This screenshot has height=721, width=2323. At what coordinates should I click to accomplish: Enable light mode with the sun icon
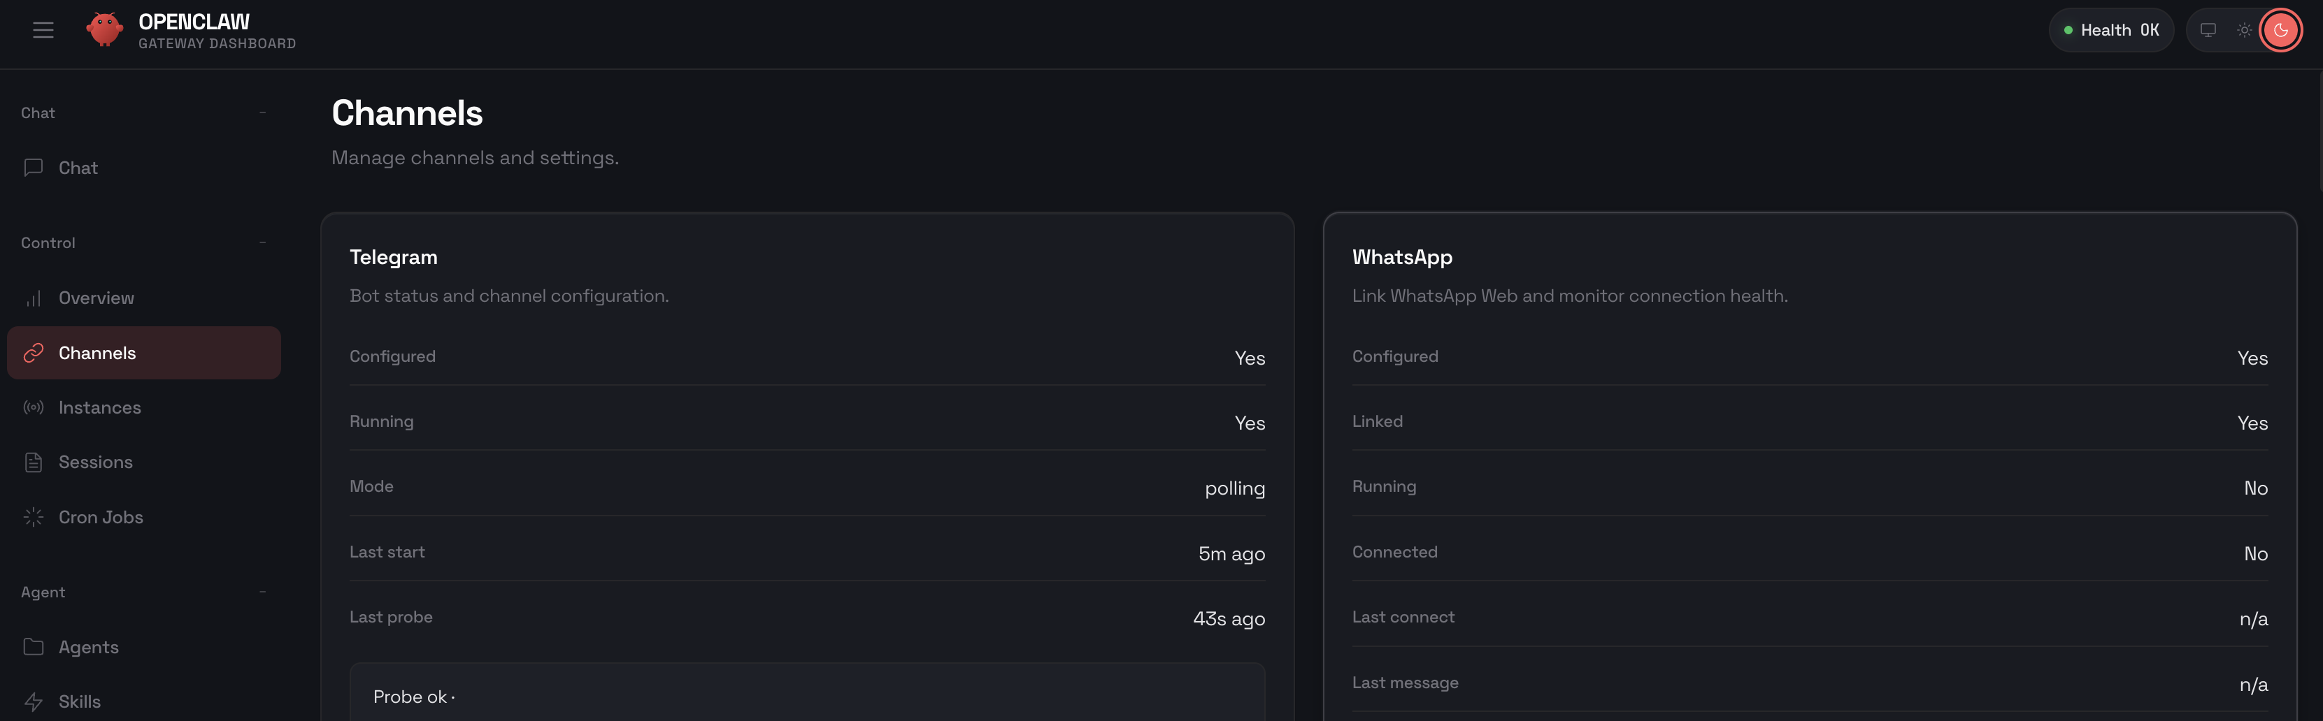click(2245, 30)
